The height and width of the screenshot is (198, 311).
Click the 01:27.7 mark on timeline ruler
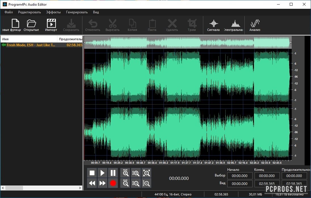[186, 163]
